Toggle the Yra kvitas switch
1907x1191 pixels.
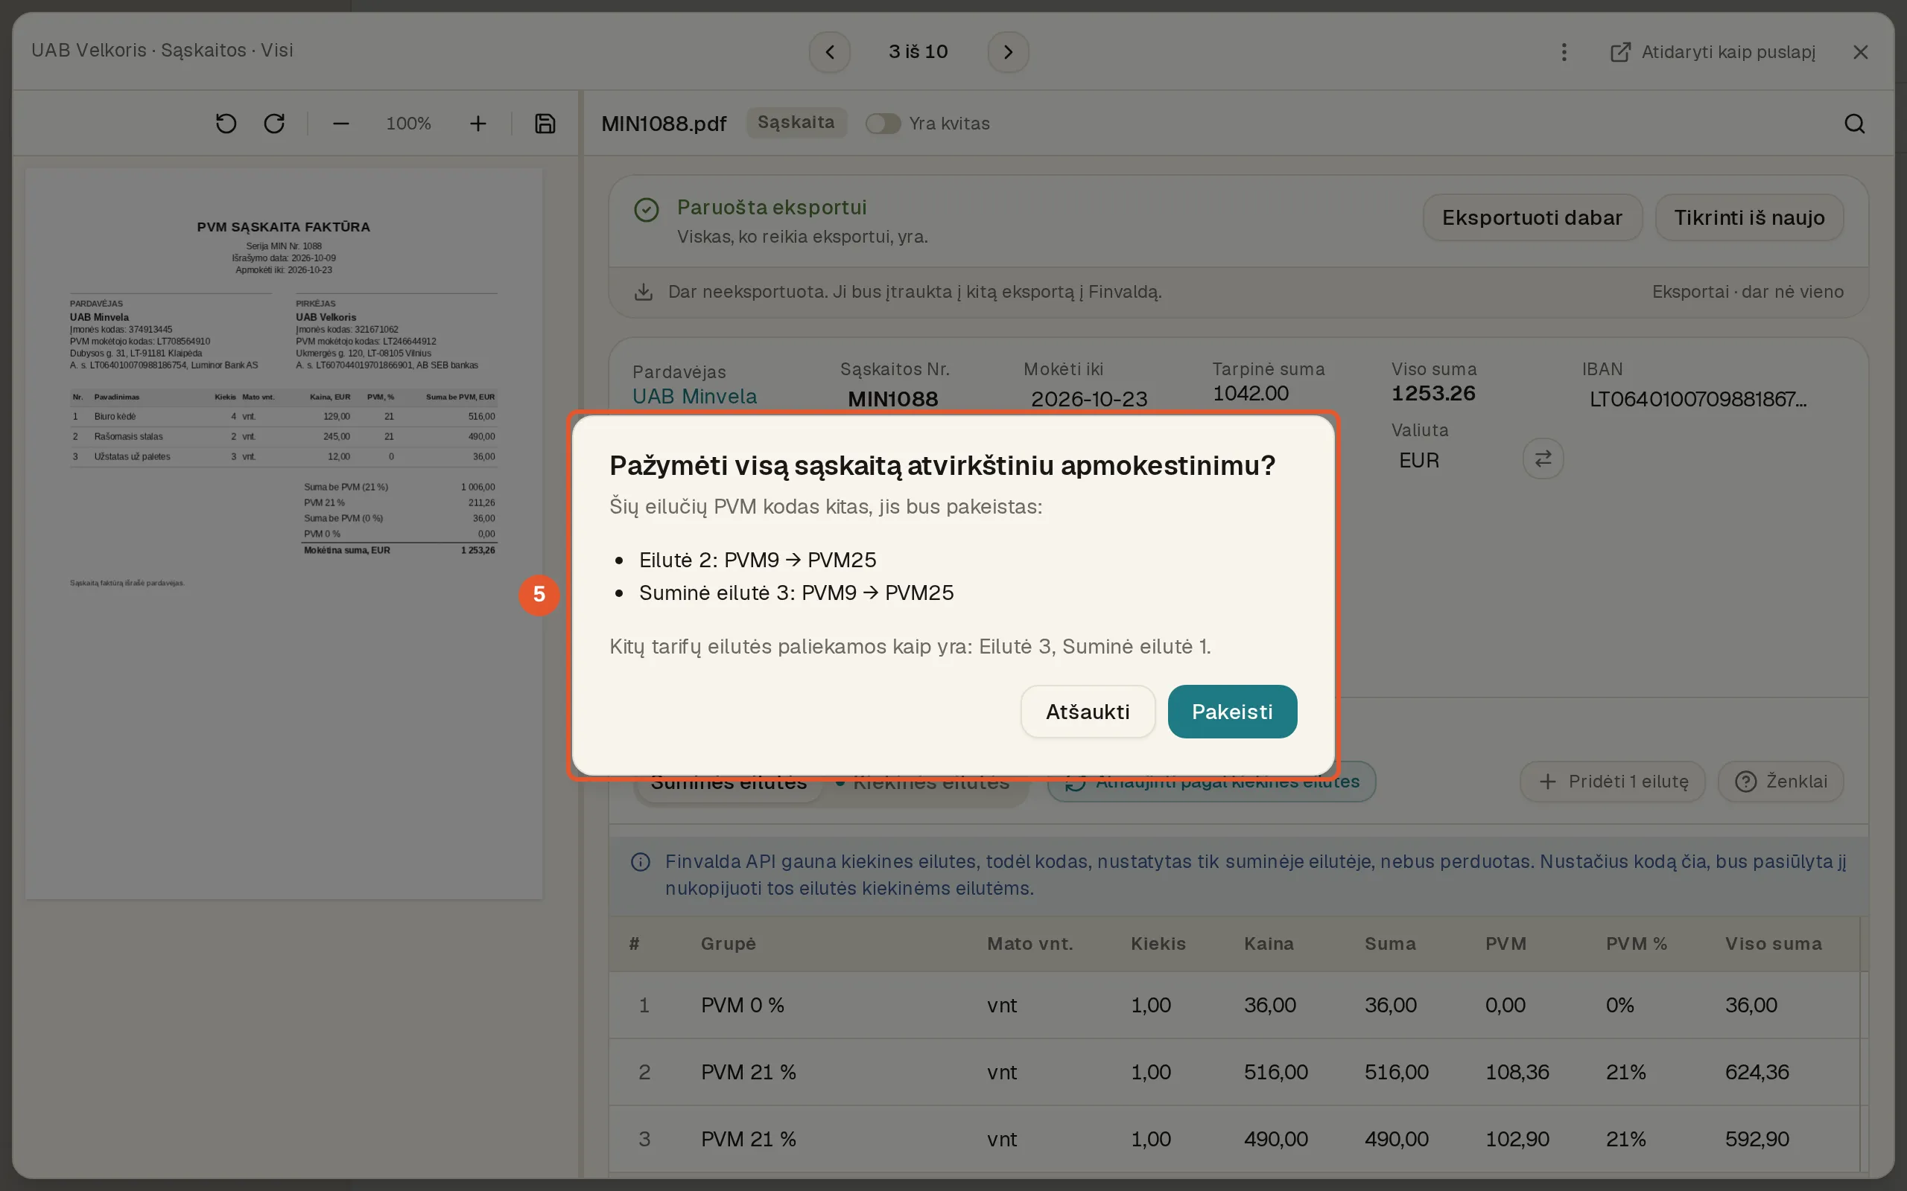coord(883,124)
